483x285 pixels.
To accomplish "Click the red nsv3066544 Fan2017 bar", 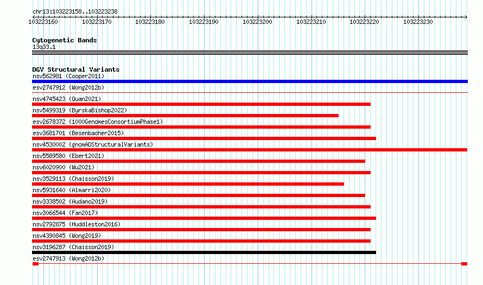I will click(x=204, y=218).
